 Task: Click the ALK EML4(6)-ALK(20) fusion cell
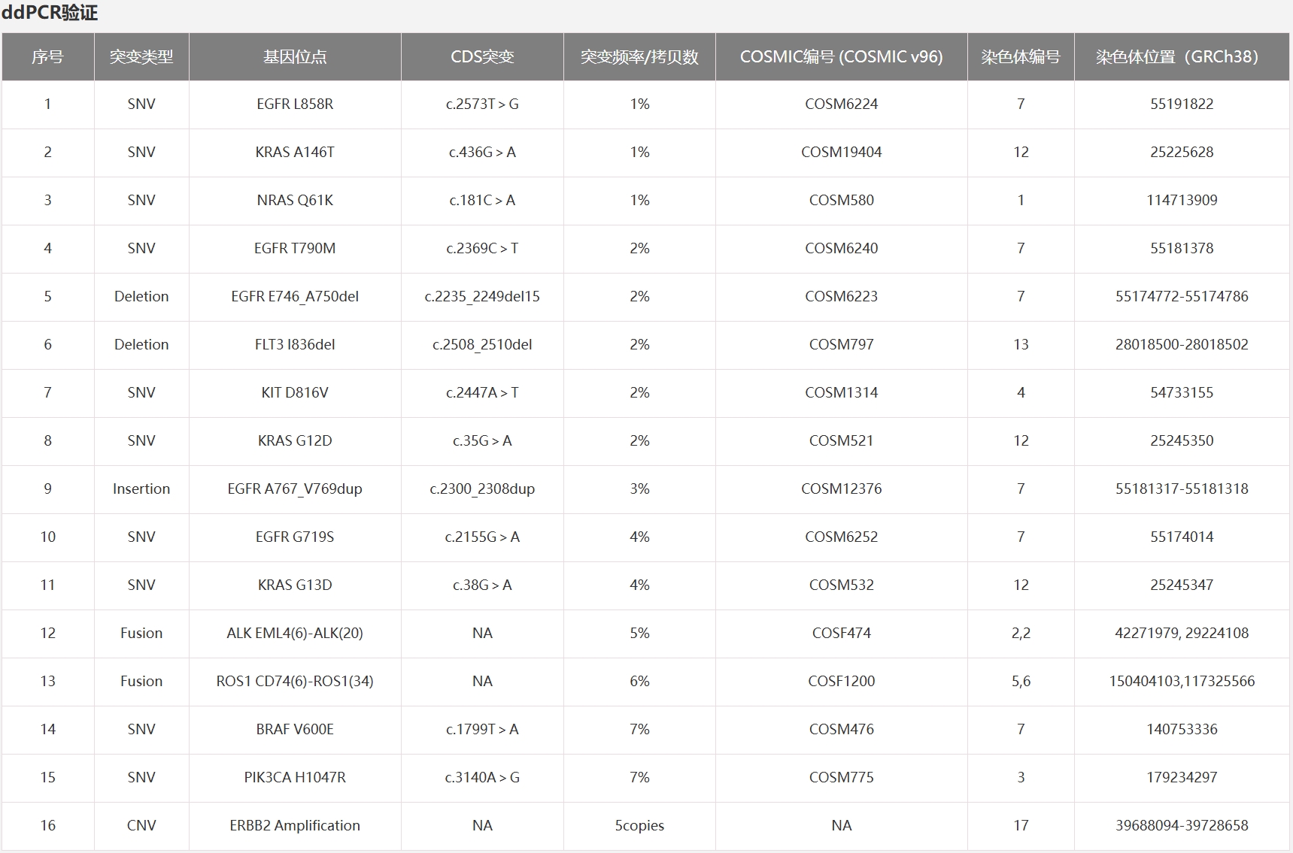pyautogui.click(x=295, y=634)
